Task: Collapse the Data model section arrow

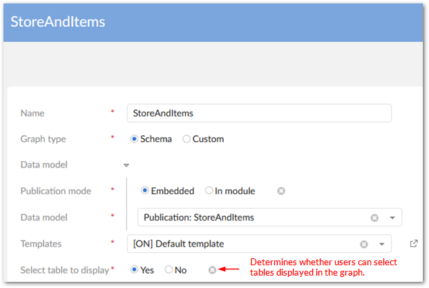Action: click(x=126, y=165)
